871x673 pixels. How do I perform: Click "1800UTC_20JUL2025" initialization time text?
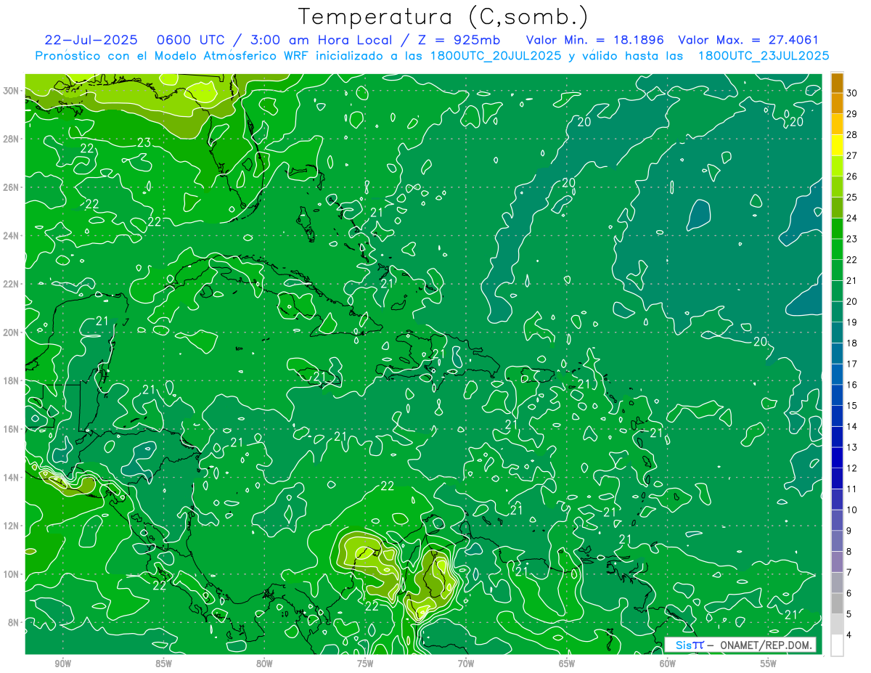tap(494, 56)
